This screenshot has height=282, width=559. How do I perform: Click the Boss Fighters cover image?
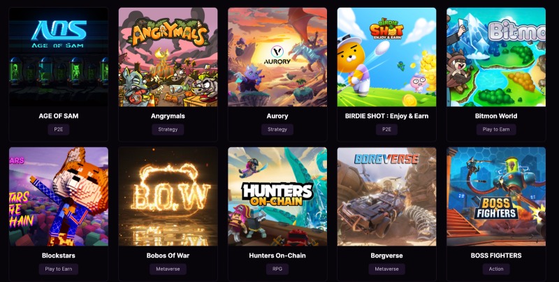496,197
